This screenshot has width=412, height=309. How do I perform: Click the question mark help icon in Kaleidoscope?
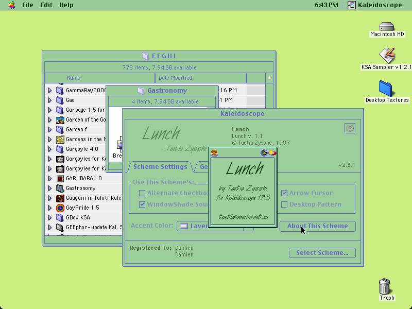[x=350, y=128]
